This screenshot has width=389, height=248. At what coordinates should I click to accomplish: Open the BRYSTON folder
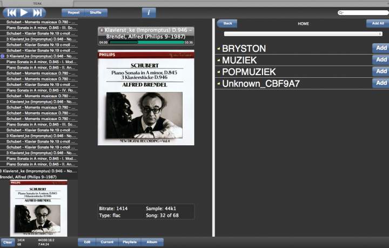coord(244,49)
